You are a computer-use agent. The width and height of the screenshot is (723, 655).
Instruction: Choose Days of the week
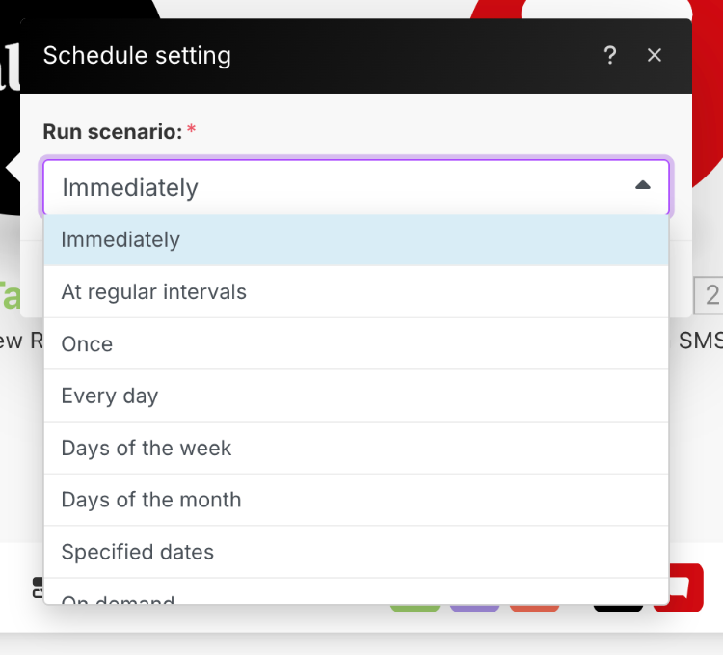pos(356,449)
